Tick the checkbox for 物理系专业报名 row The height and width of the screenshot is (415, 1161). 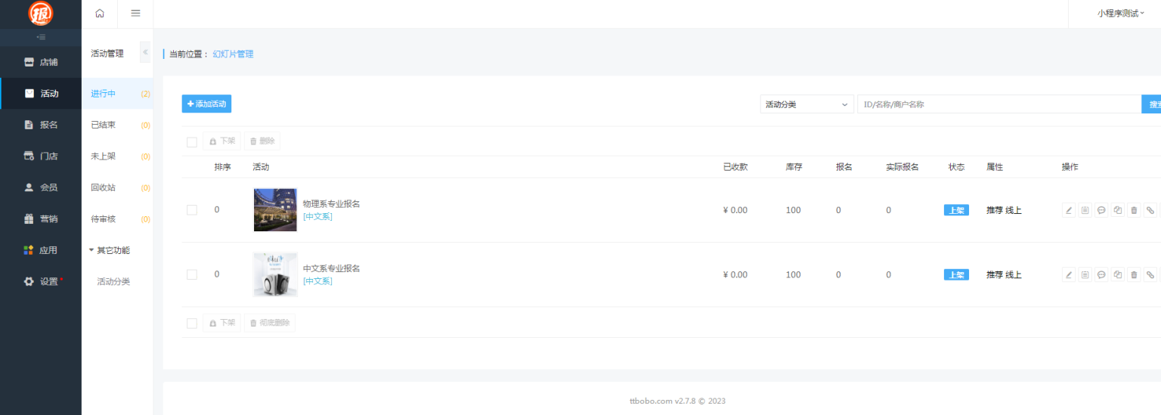pos(192,210)
